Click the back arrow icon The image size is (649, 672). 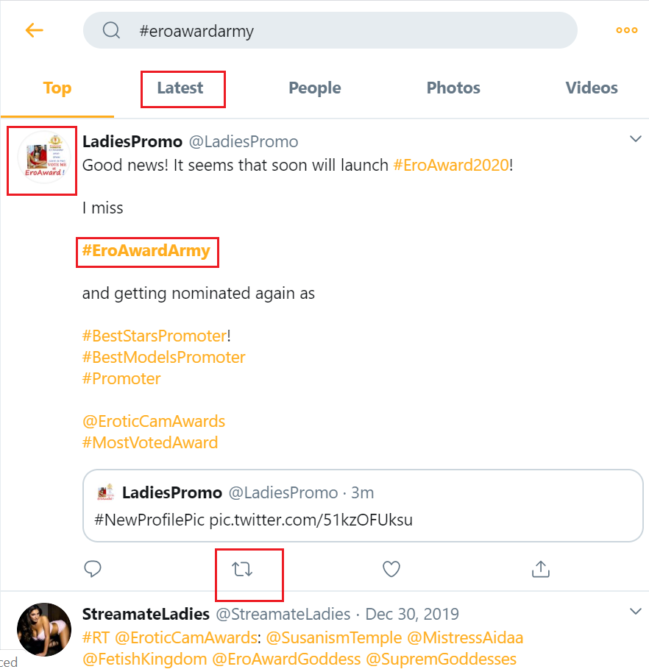pyautogui.click(x=35, y=30)
